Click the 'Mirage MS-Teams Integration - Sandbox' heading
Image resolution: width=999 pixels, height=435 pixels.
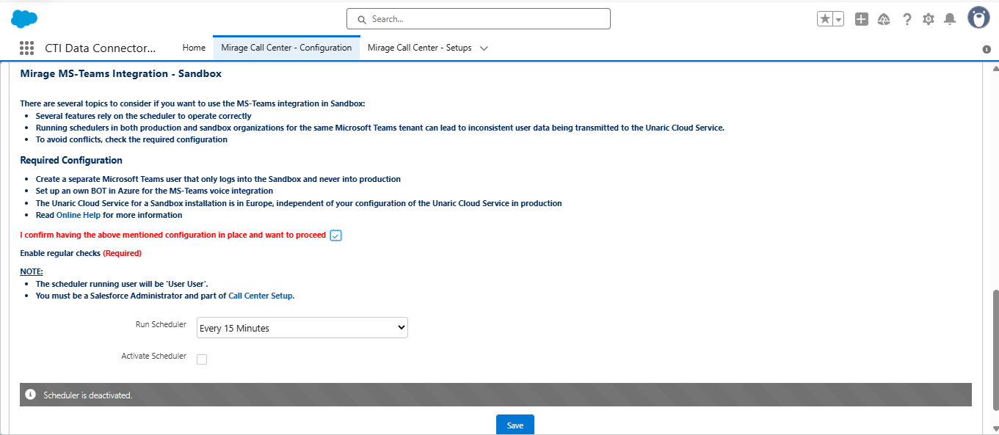pyautogui.click(x=120, y=74)
